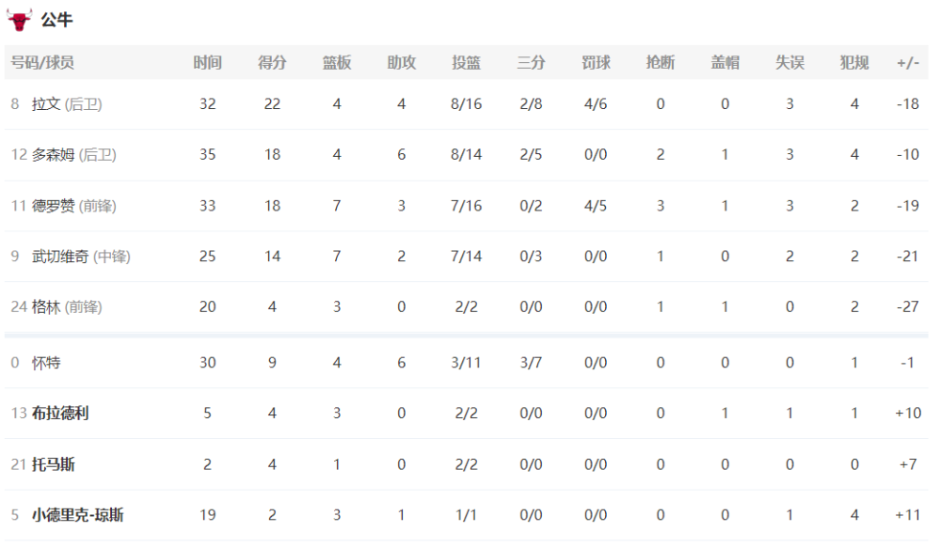Click the 篮板 column header
This screenshot has width=941, height=548.
(337, 62)
